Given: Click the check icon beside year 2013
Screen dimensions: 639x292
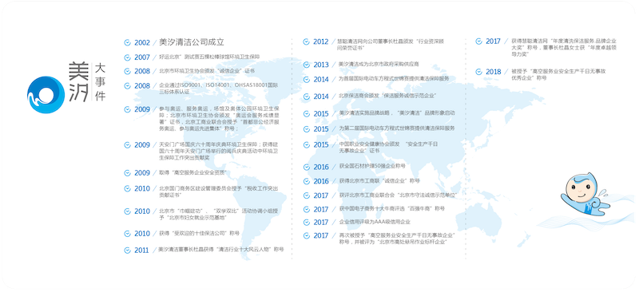Looking at the screenshot, I should click(306, 65).
